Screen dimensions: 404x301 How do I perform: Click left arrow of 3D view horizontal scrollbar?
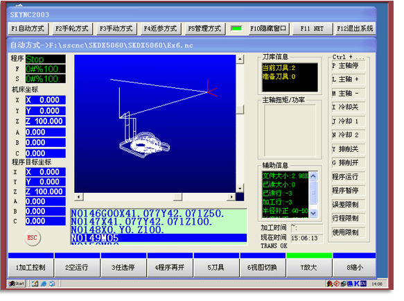(78, 197)
